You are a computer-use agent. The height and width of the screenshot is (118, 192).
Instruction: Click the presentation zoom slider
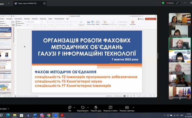(143, 96)
